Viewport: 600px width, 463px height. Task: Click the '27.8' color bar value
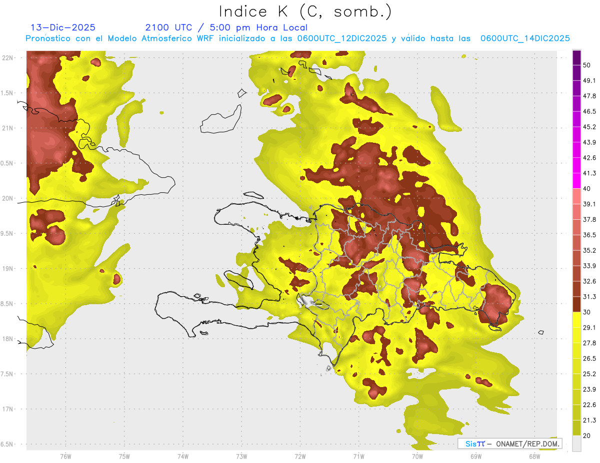[589, 343]
